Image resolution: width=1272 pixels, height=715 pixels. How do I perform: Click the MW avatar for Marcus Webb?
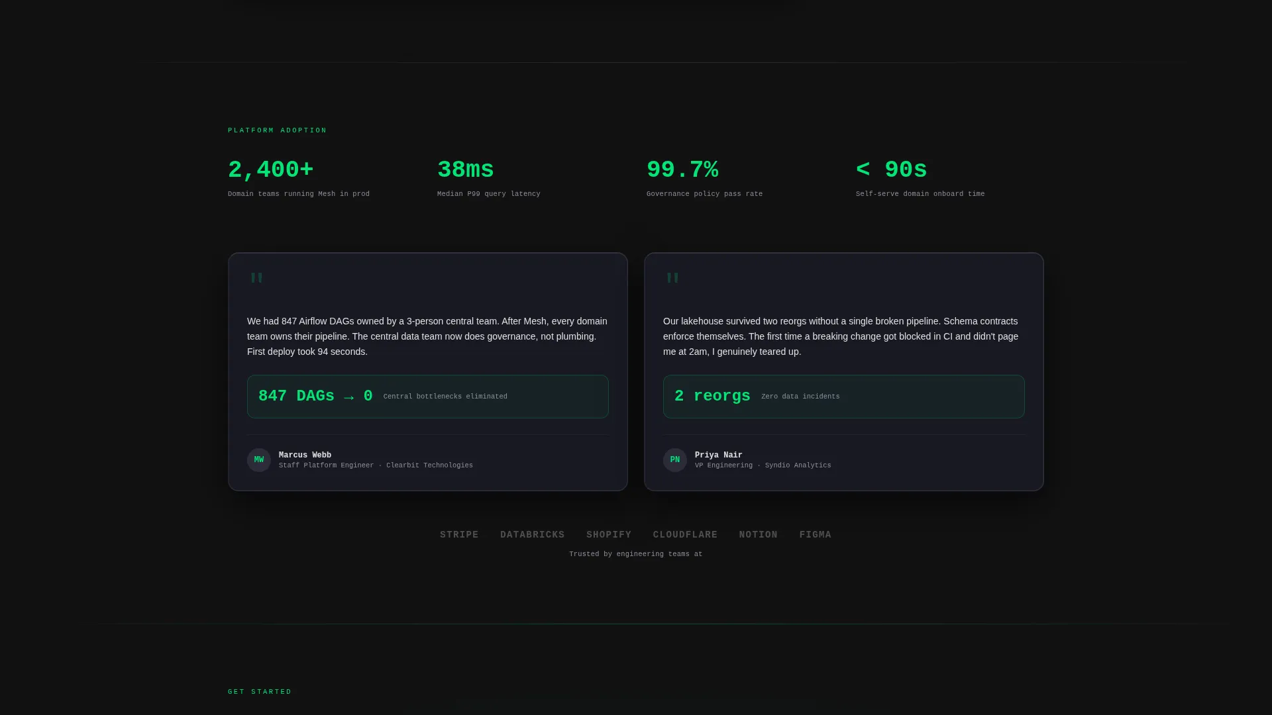point(259,460)
